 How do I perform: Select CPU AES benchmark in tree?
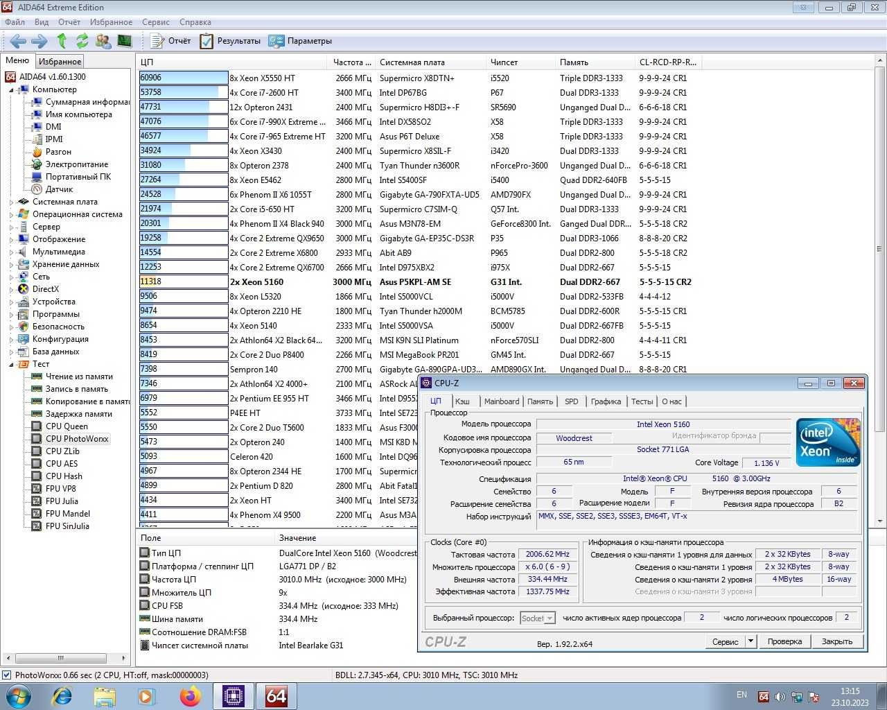point(62,464)
